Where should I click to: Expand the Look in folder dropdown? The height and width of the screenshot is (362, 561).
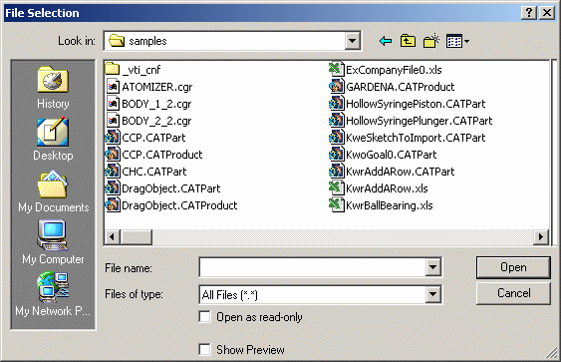coord(353,41)
